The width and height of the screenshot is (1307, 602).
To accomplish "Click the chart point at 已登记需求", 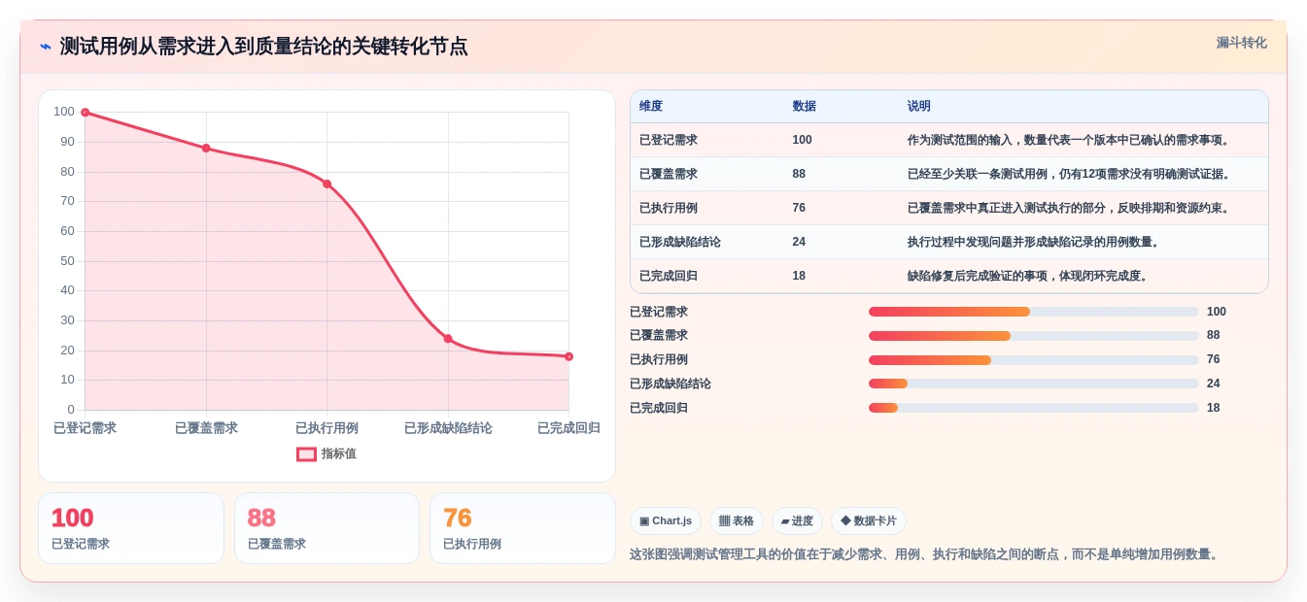I will click(x=86, y=113).
